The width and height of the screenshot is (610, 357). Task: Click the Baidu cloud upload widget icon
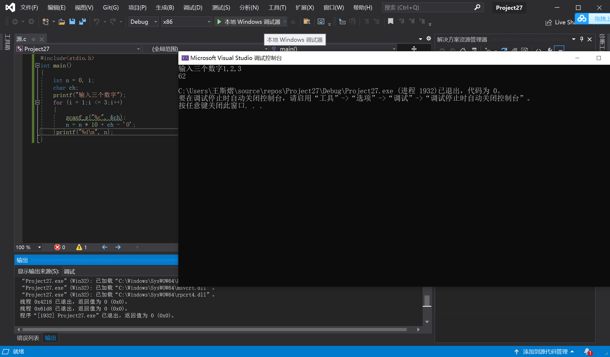[582, 18]
